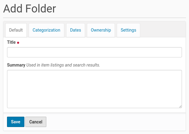The height and width of the screenshot is (134, 189).
Task: Open the Dates tab
Action: [76, 30]
